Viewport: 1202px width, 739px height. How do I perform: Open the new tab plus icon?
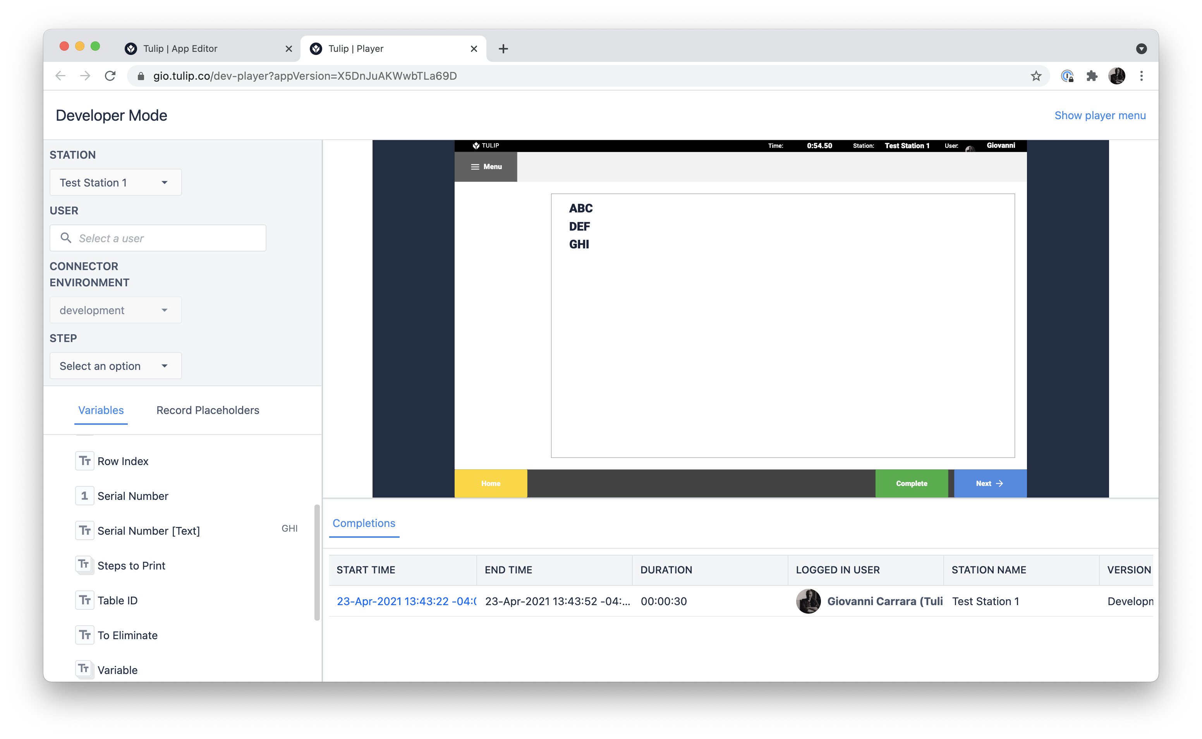(503, 48)
